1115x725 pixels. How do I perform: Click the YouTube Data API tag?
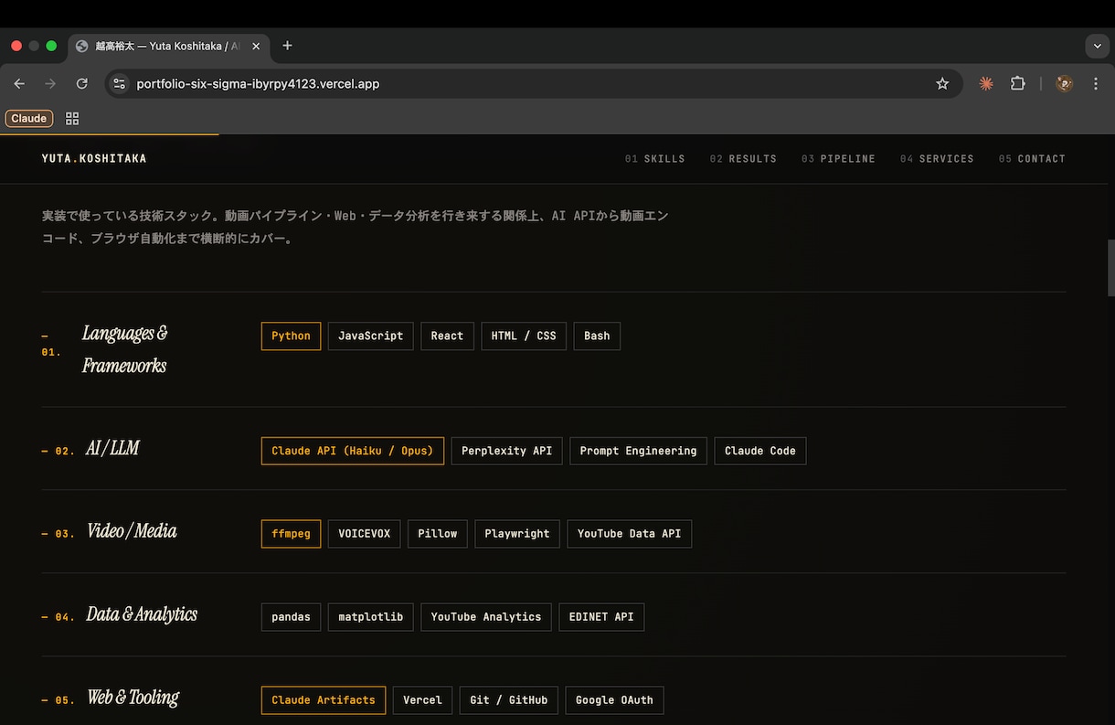pos(630,534)
